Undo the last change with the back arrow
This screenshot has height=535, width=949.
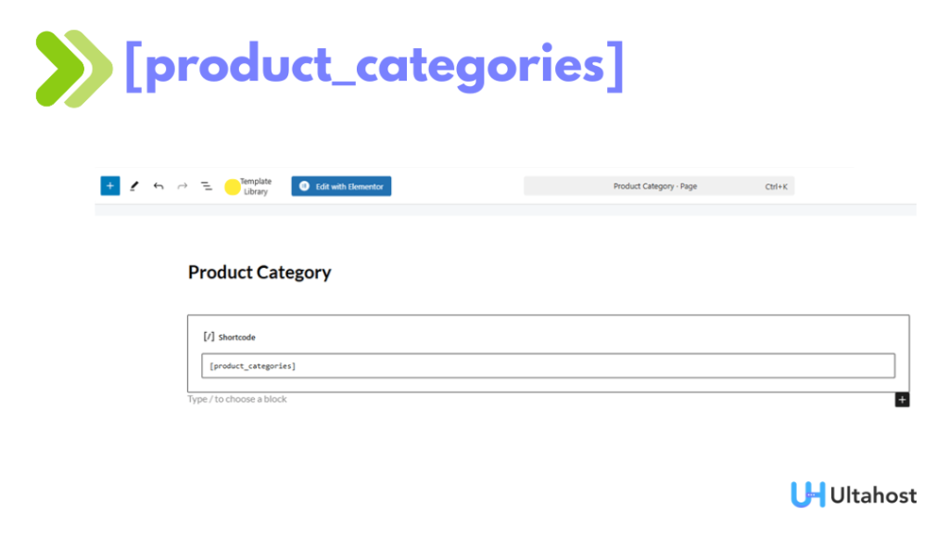pyautogui.click(x=158, y=185)
